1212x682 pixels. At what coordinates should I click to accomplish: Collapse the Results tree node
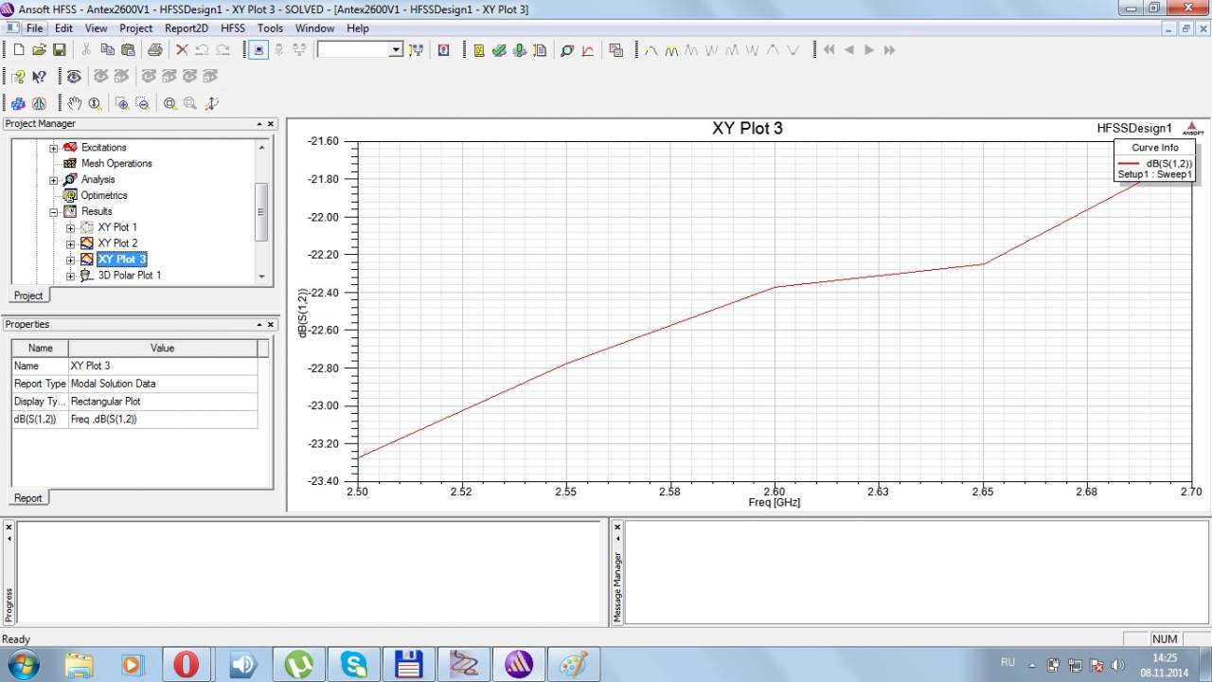(x=54, y=211)
